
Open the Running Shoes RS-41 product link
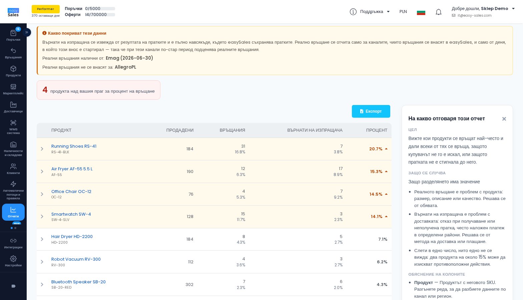(x=74, y=146)
